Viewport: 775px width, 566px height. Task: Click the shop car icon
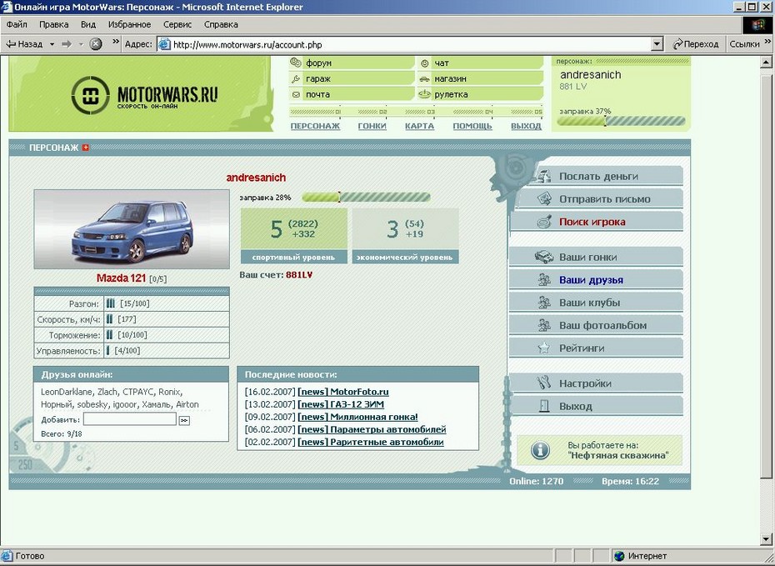point(424,78)
